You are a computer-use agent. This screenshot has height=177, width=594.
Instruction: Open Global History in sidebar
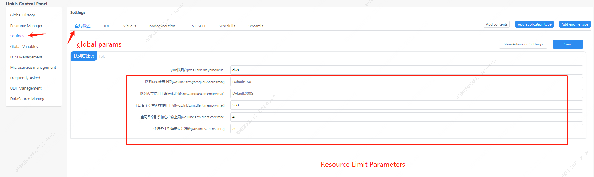pyautogui.click(x=22, y=15)
